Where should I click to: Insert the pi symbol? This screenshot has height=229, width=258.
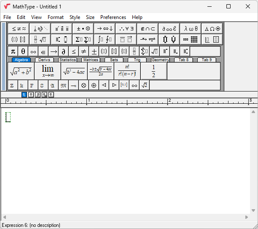[13, 51]
